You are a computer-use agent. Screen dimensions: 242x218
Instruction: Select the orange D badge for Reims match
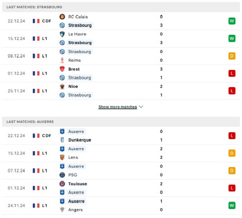click(232, 56)
